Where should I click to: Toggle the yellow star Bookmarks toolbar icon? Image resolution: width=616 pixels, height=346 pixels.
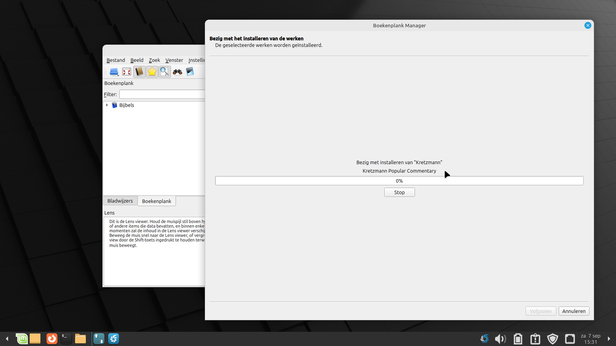tap(152, 72)
